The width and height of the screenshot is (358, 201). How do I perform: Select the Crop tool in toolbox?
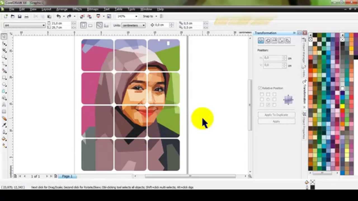(x=4, y=50)
